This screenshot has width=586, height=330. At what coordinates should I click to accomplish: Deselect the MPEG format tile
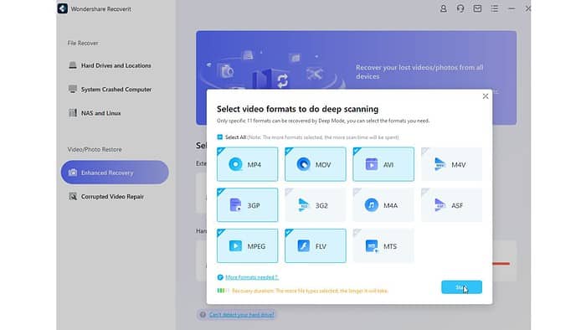tap(248, 245)
